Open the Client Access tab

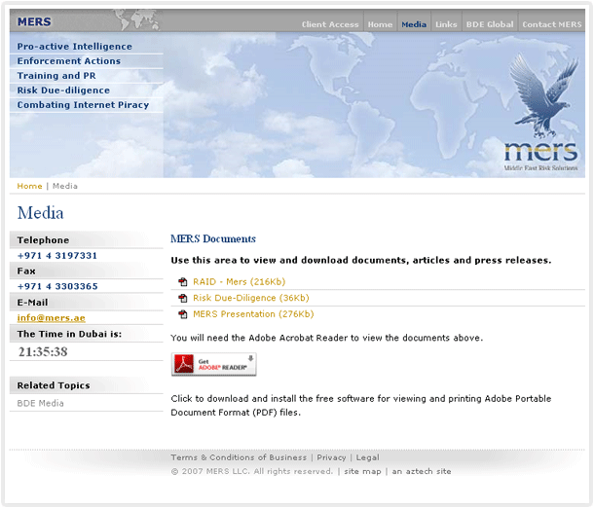(x=330, y=24)
